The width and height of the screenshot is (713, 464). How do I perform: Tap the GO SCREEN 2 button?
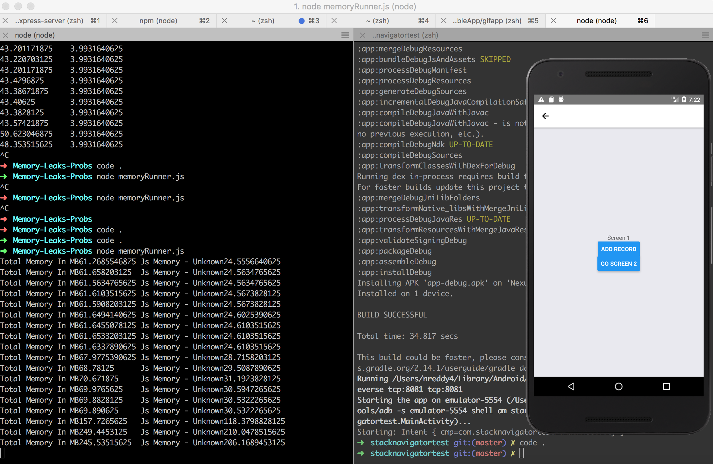point(618,264)
